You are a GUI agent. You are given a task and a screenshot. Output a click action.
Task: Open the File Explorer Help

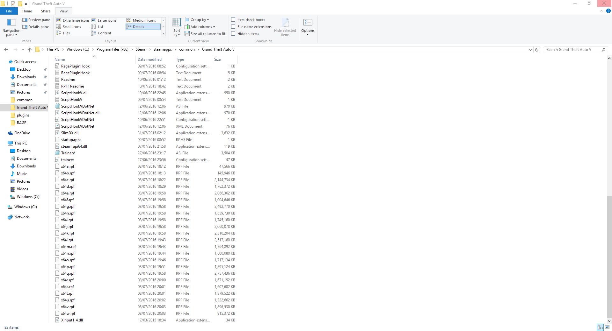[608, 11]
